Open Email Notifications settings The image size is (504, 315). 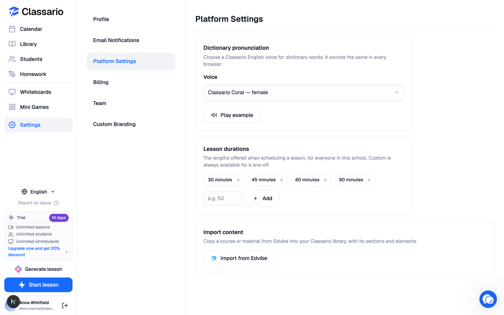(131, 40)
